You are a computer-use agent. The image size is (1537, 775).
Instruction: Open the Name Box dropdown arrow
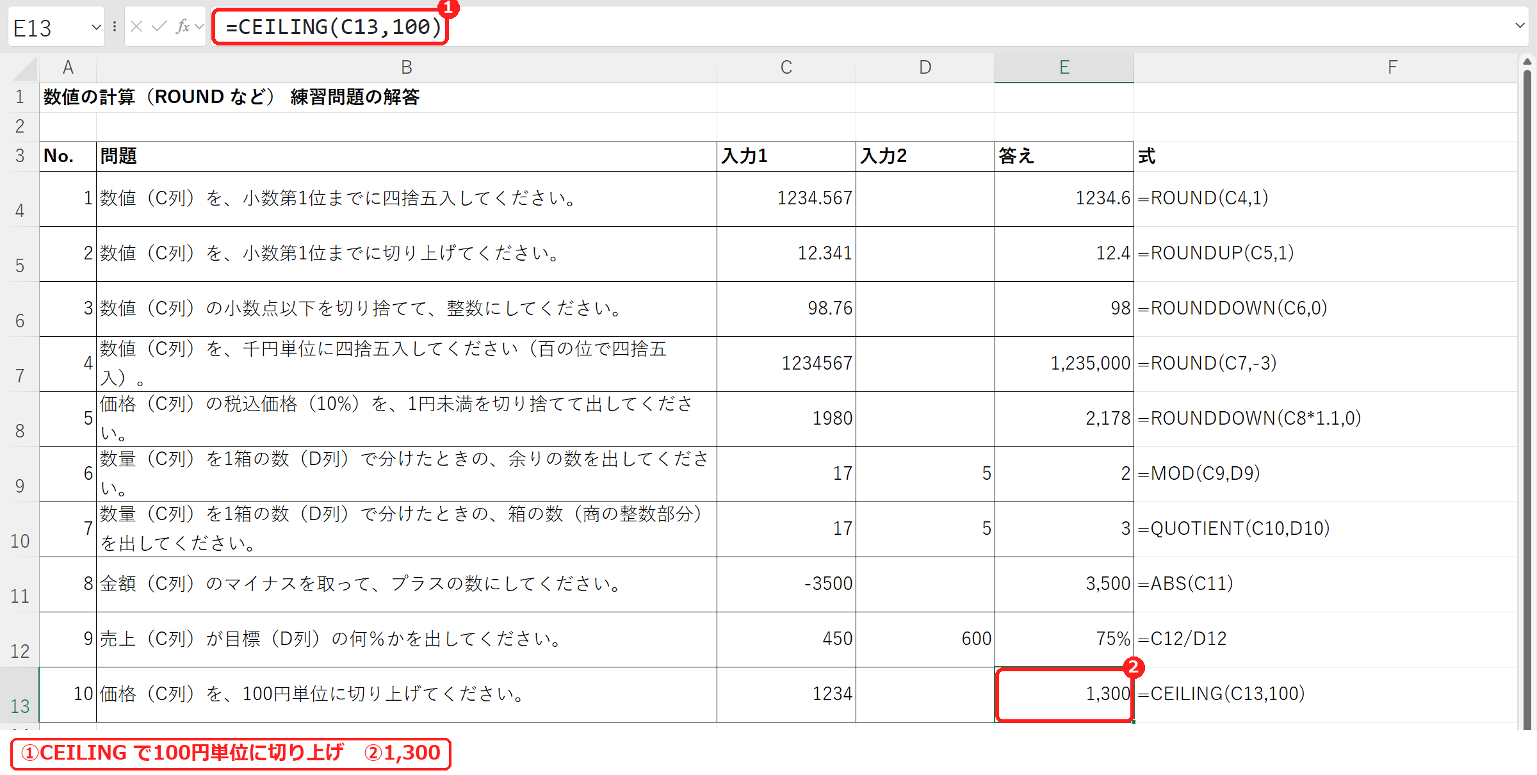[96, 28]
